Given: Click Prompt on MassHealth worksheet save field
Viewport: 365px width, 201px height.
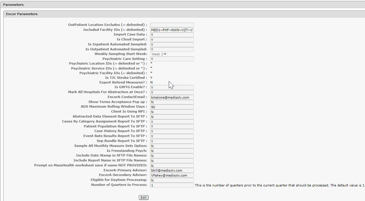Looking at the screenshot, I should [x=172, y=166].
